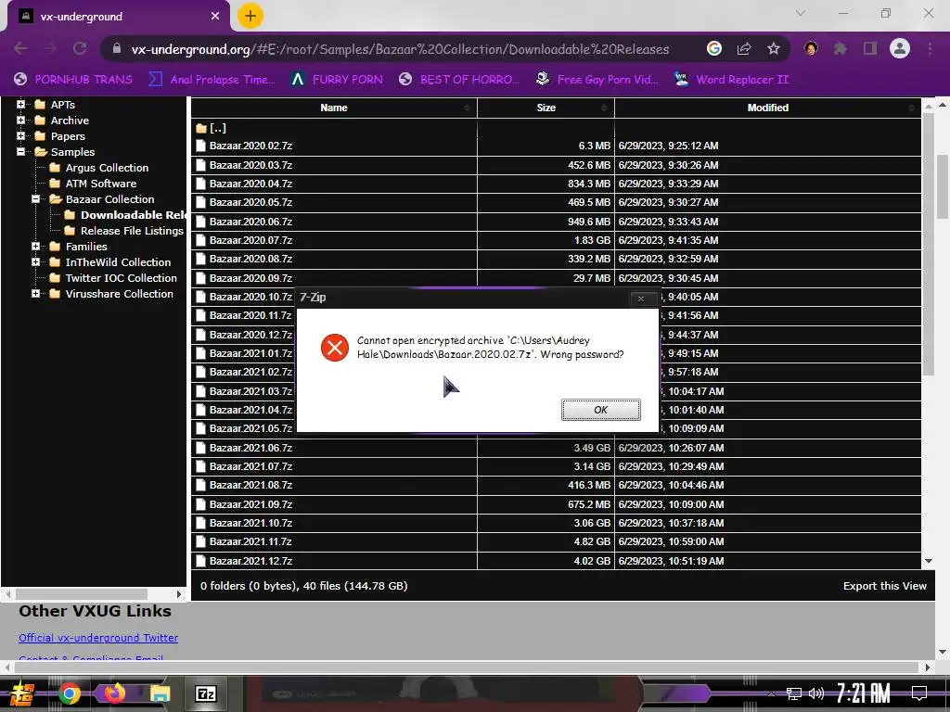Image resolution: width=950 pixels, height=712 pixels.
Task: Expand the APTs tree node
Action: coord(20,104)
